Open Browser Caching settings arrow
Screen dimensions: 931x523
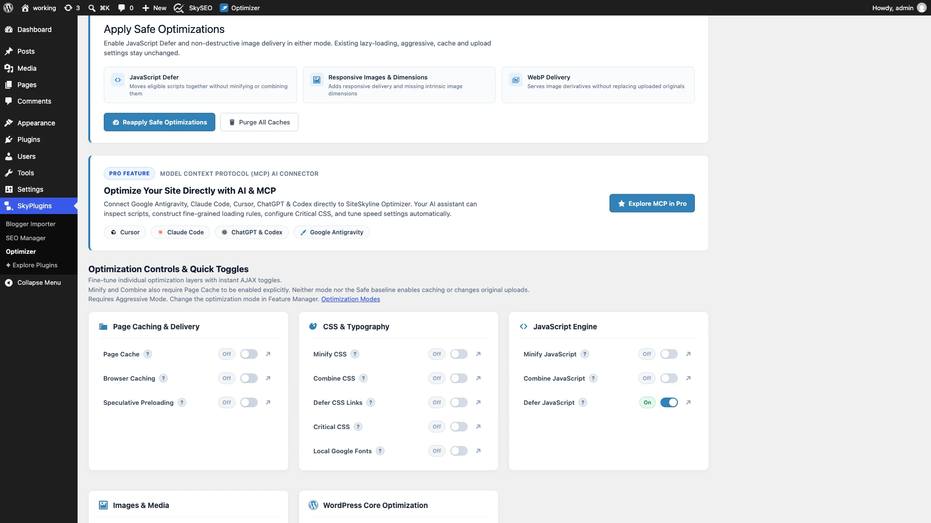click(268, 378)
